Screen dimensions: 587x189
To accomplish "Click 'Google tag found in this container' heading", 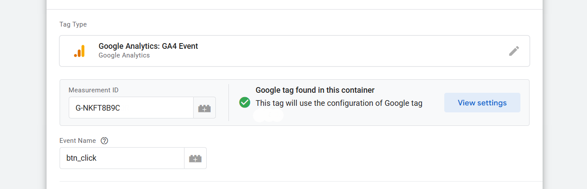I will click(x=315, y=90).
